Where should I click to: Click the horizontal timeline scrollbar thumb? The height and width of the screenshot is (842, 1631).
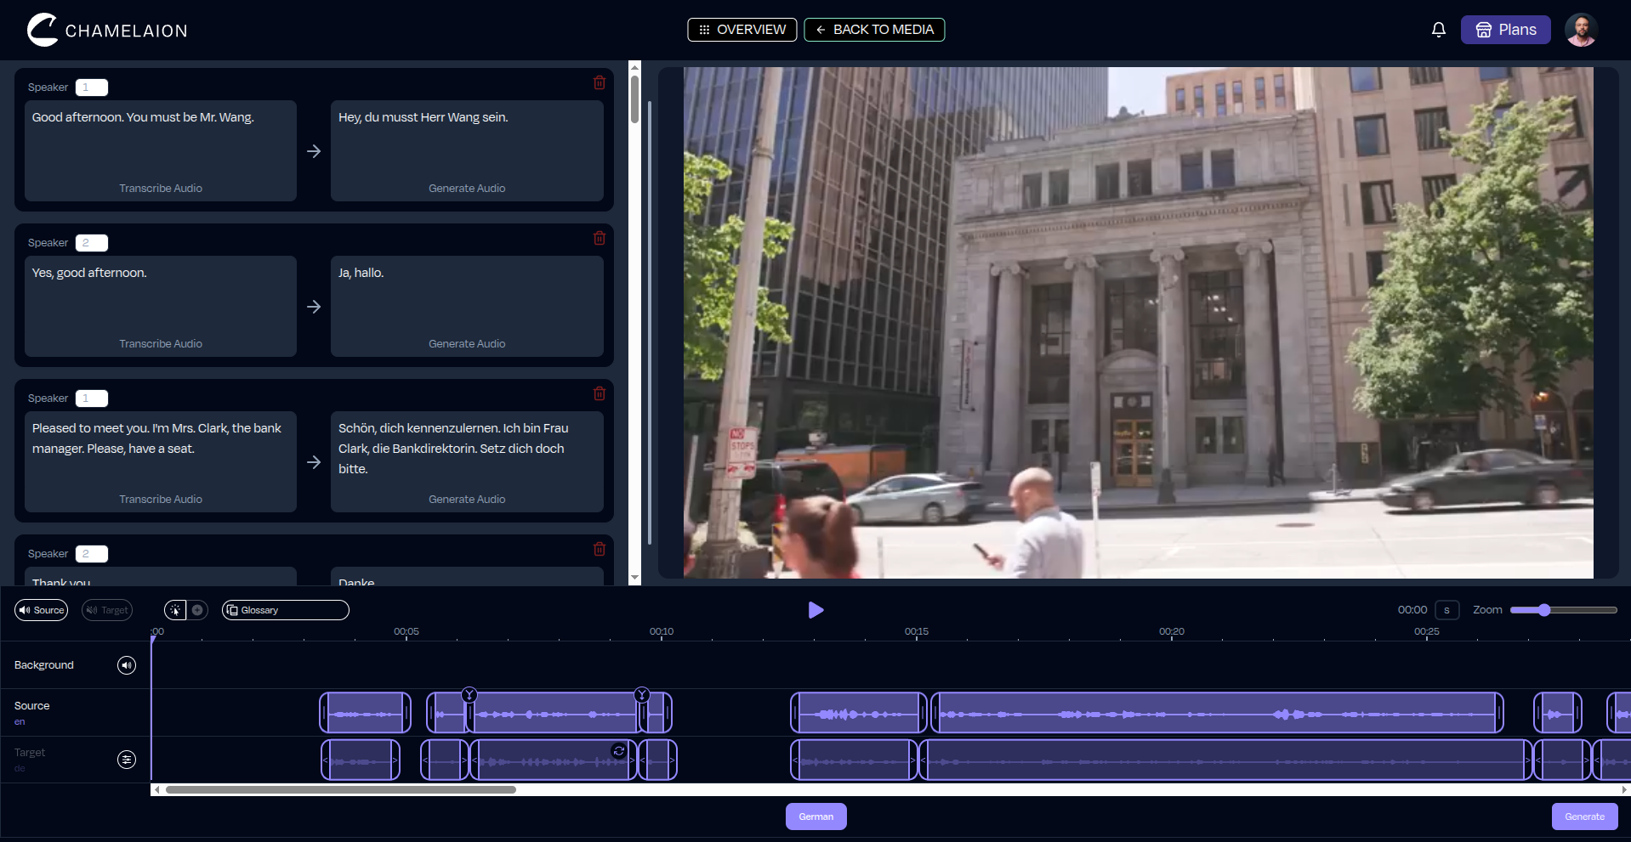pyautogui.click(x=341, y=789)
